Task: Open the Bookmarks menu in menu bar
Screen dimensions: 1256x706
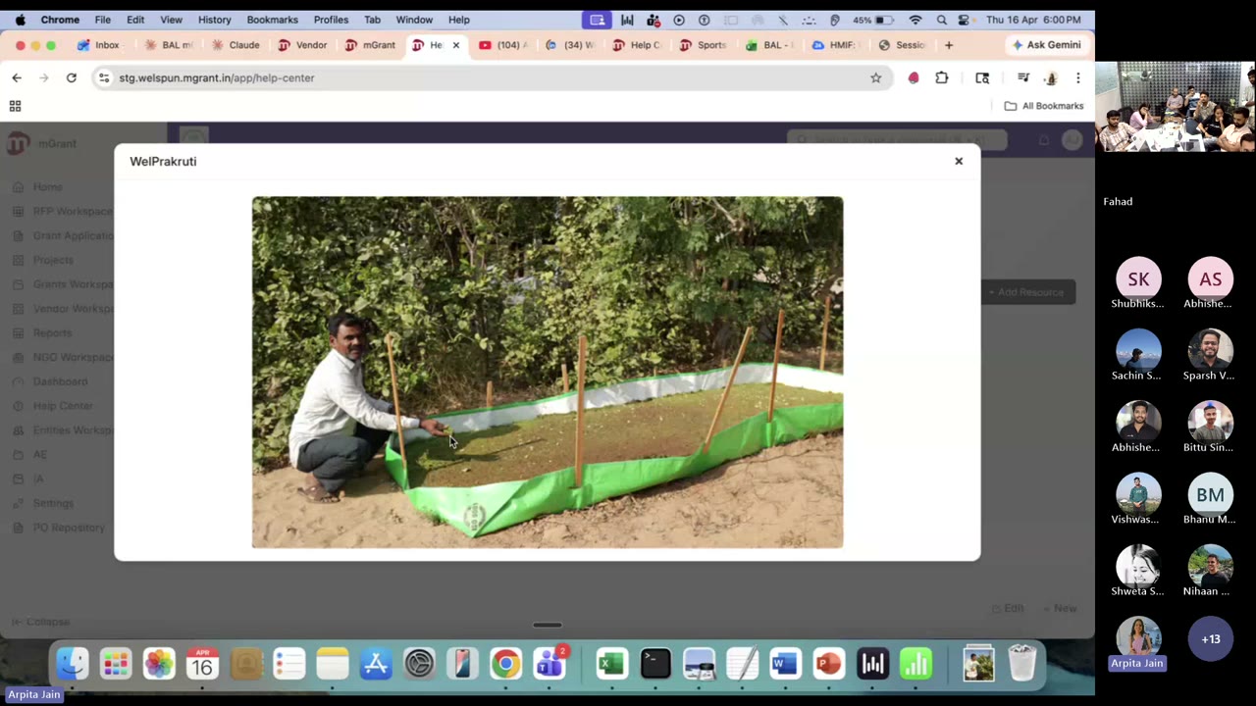Action: (272, 20)
